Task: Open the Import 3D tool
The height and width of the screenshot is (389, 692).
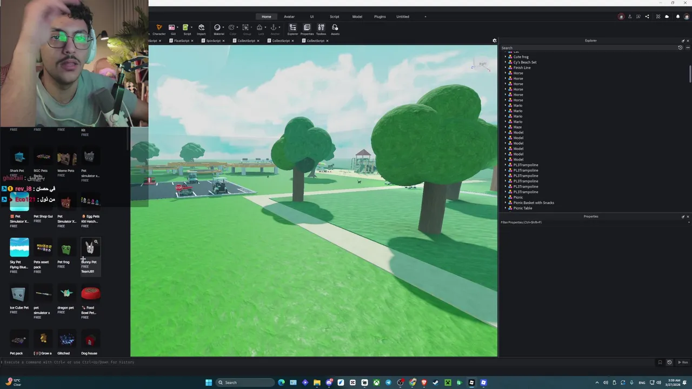Action: click(x=201, y=29)
